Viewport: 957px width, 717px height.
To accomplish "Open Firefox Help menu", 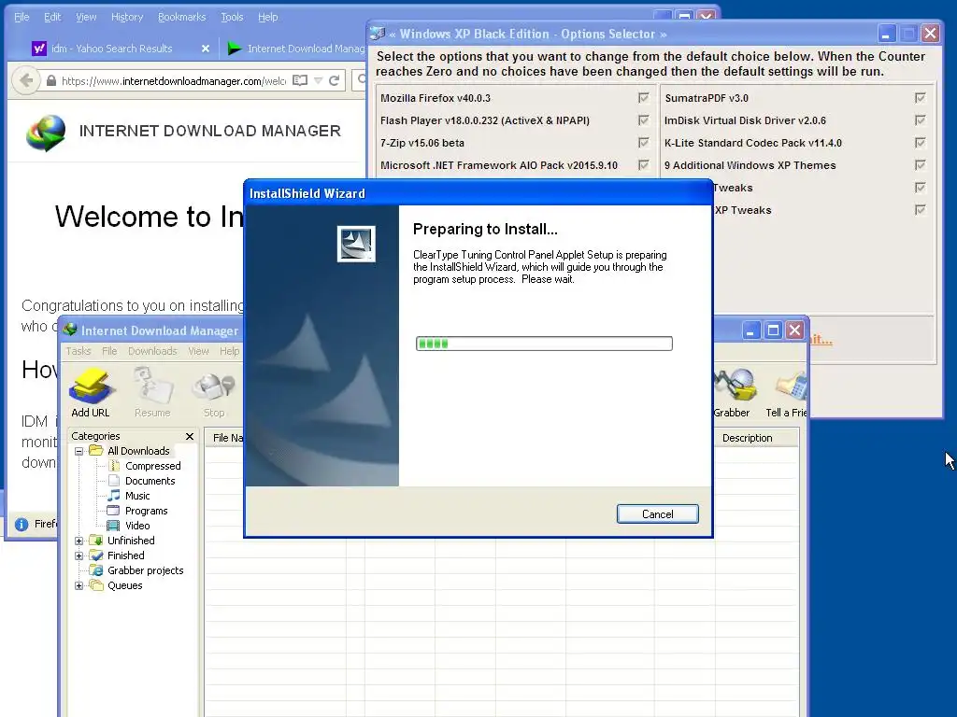I will (x=268, y=17).
